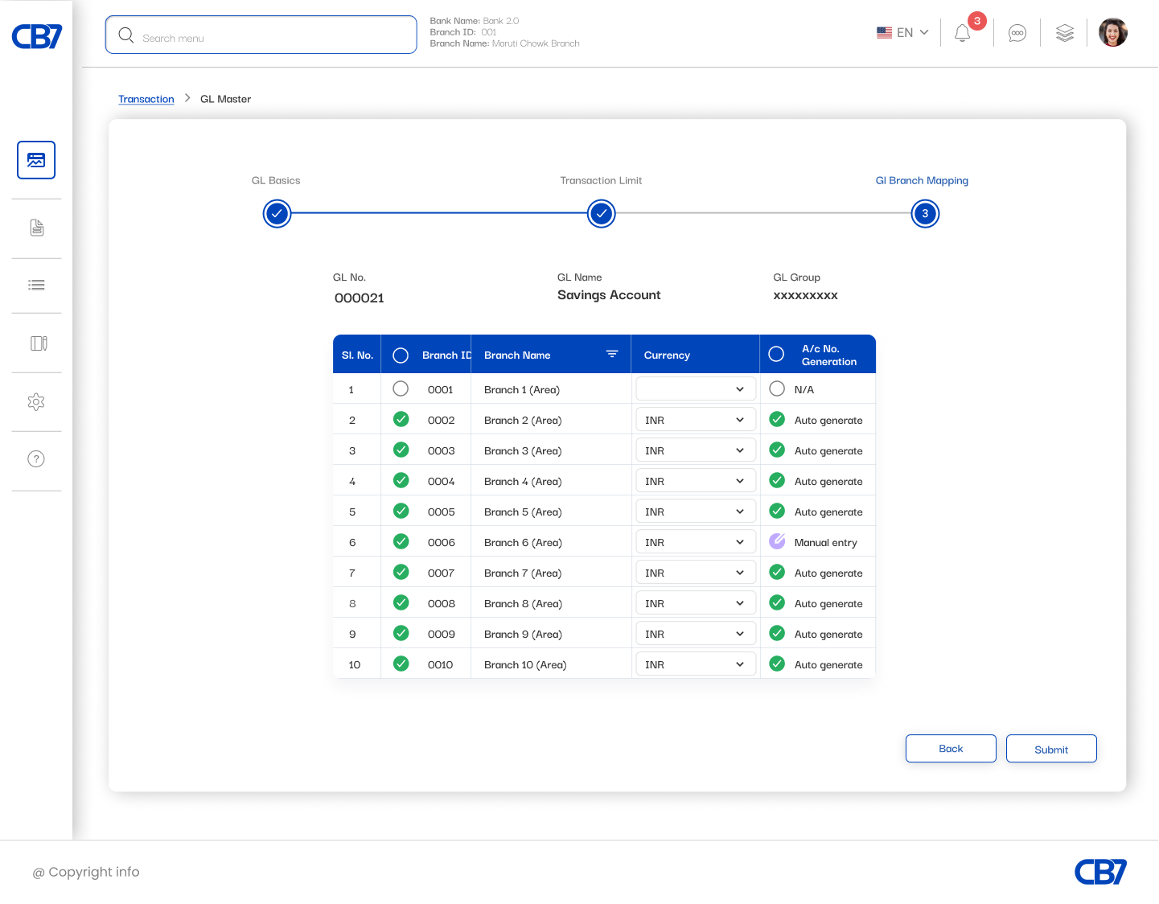
Task: Toggle Manual entry icon for Branch 6
Action: 777,541
